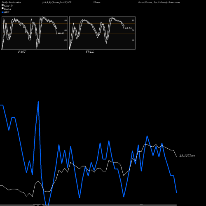Image resolution: width=206 pixels, height=206 pixels.
Task: Click the 'Daily Stochastics' title text
Action: coord(11,2)
